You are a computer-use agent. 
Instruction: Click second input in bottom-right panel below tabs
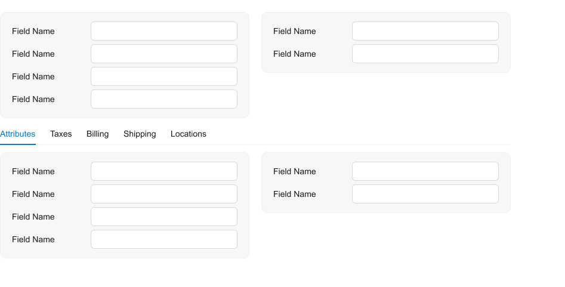425,194
